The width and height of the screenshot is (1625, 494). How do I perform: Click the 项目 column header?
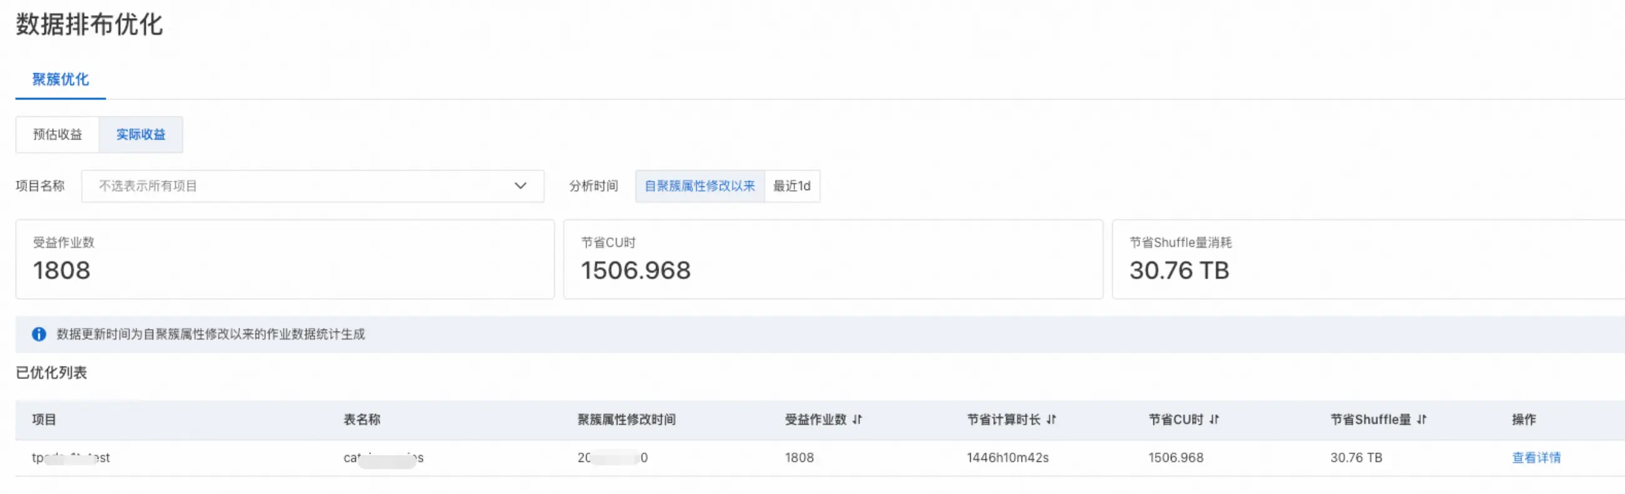pos(44,420)
